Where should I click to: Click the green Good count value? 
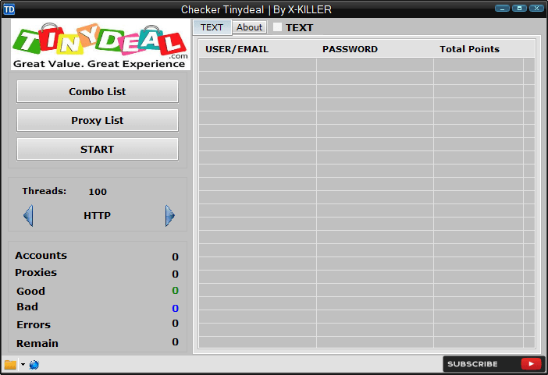[x=175, y=291]
